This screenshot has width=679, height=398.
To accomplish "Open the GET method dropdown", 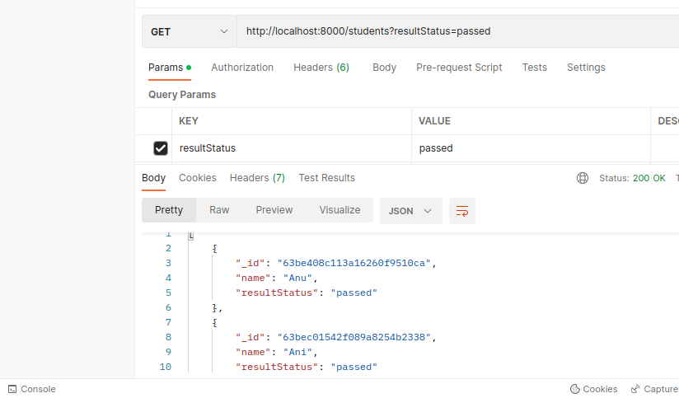I will tap(189, 31).
